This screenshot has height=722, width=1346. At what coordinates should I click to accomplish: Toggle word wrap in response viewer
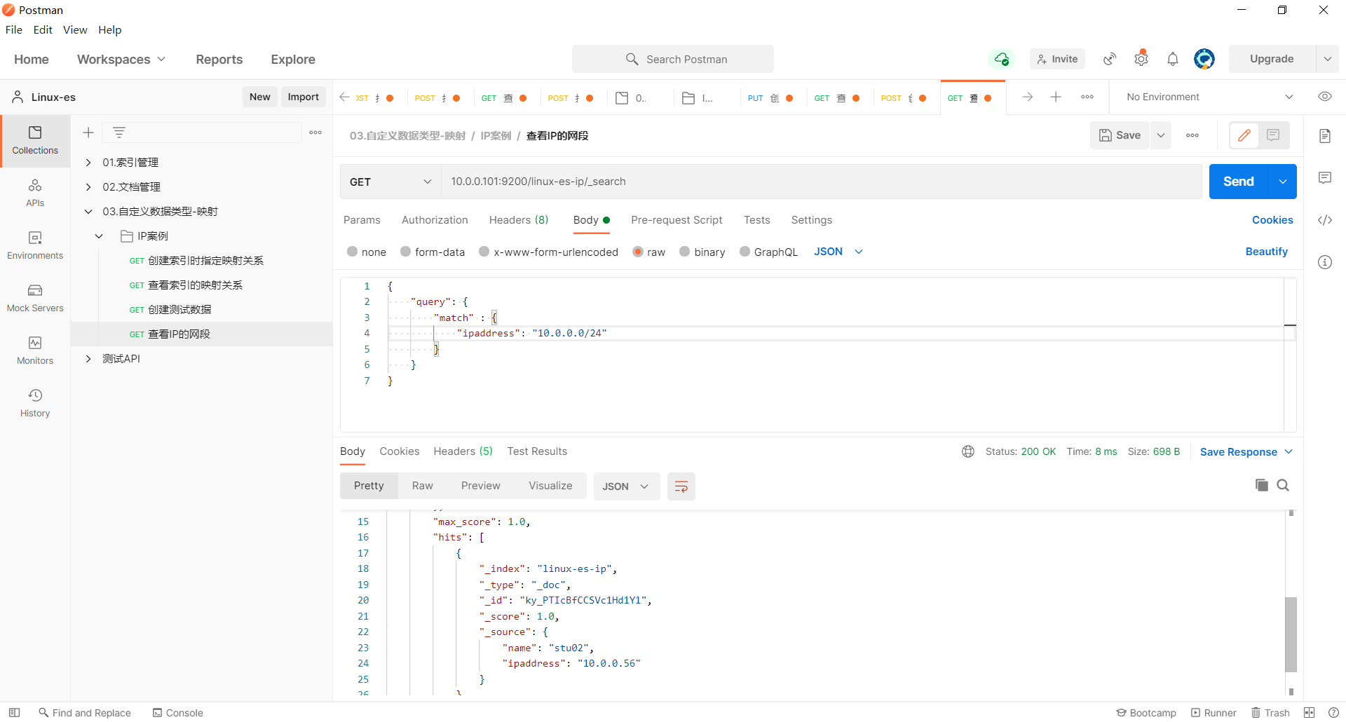681,486
